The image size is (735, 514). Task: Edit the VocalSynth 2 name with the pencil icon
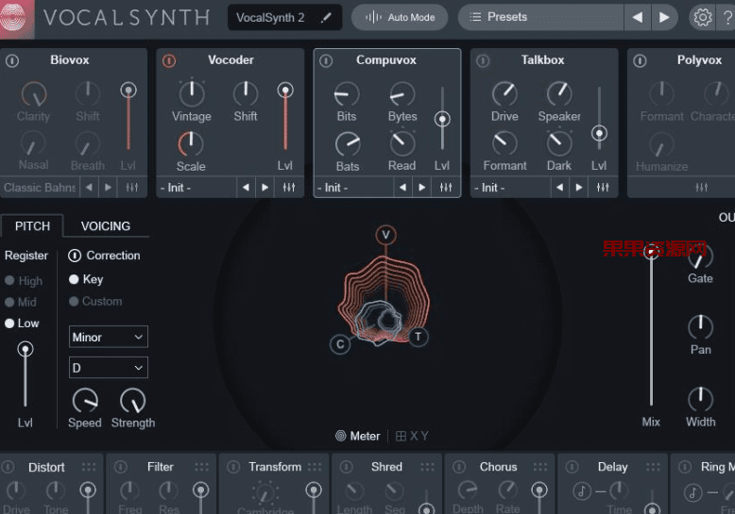point(326,18)
